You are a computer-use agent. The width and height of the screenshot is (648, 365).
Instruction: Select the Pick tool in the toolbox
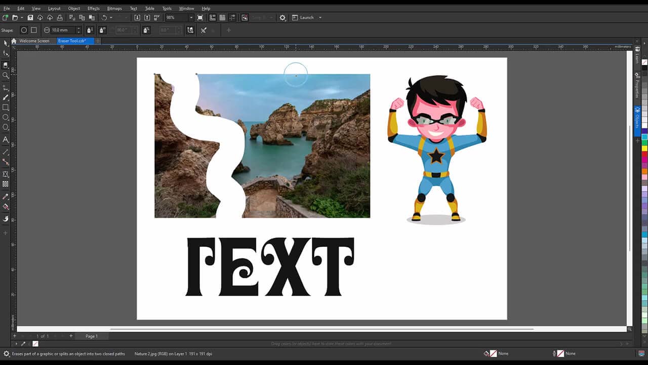6,43
